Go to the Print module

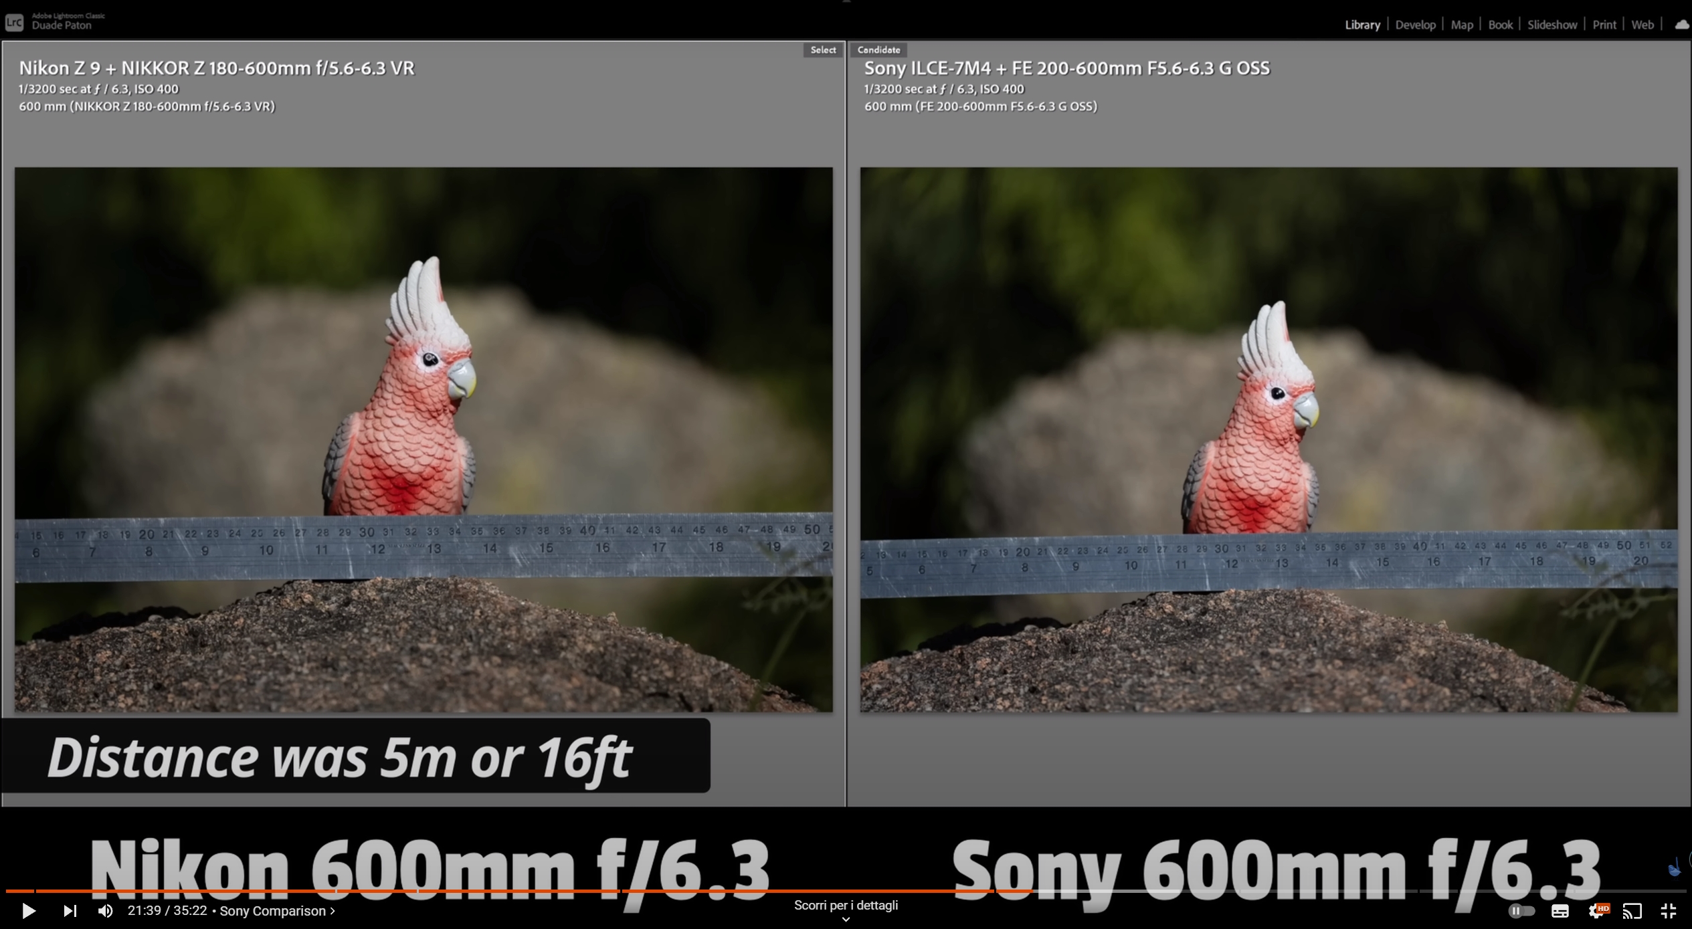tap(1604, 25)
